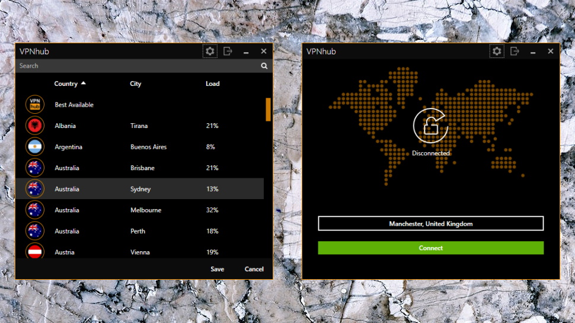Image resolution: width=575 pixels, height=323 pixels.
Task: Sort the list by Load column
Action: [212, 84]
